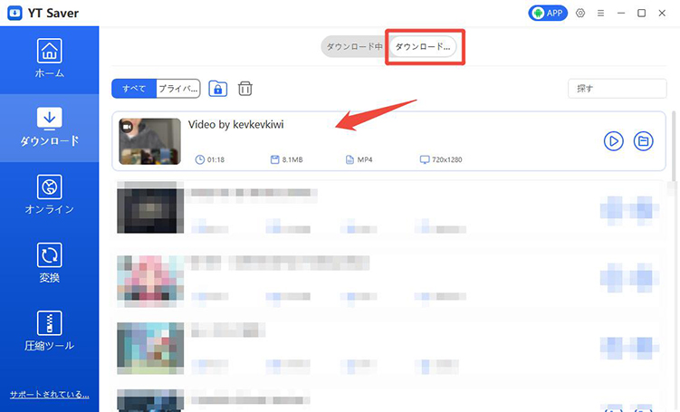Maximize the YT Saver window
Image resolution: width=680 pixels, height=412 pixels.
641,13
